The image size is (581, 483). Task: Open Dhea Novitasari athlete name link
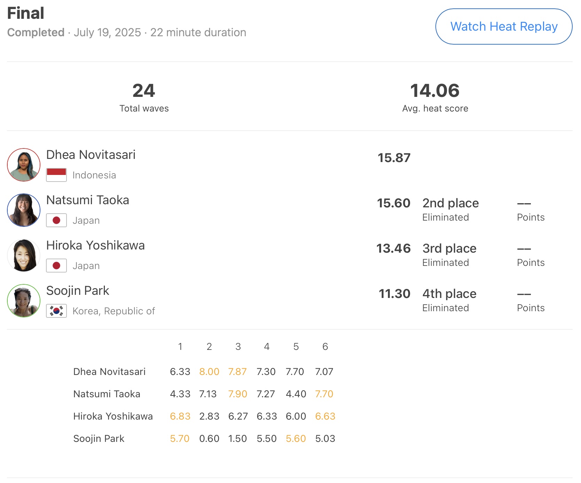point(91,155)
